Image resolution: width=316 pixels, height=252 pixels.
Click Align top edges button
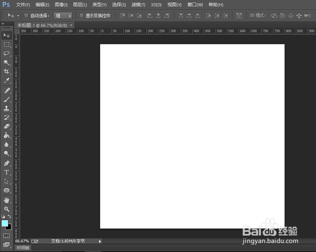[x=123, y=16]
